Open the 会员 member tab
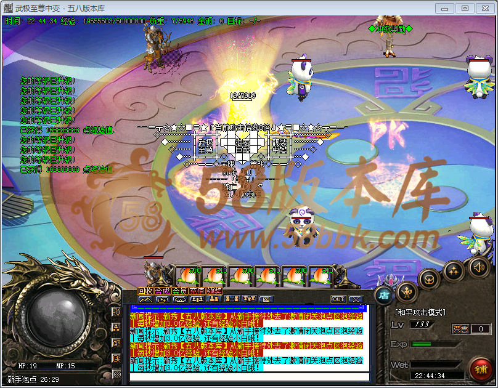This screenshot has height=388, width=498. (x=180, y=291)
